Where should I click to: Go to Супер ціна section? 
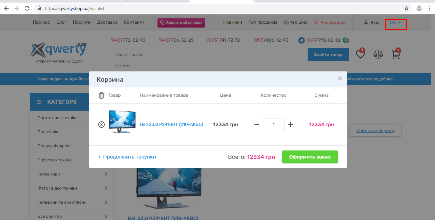click(x=296, y=22)
